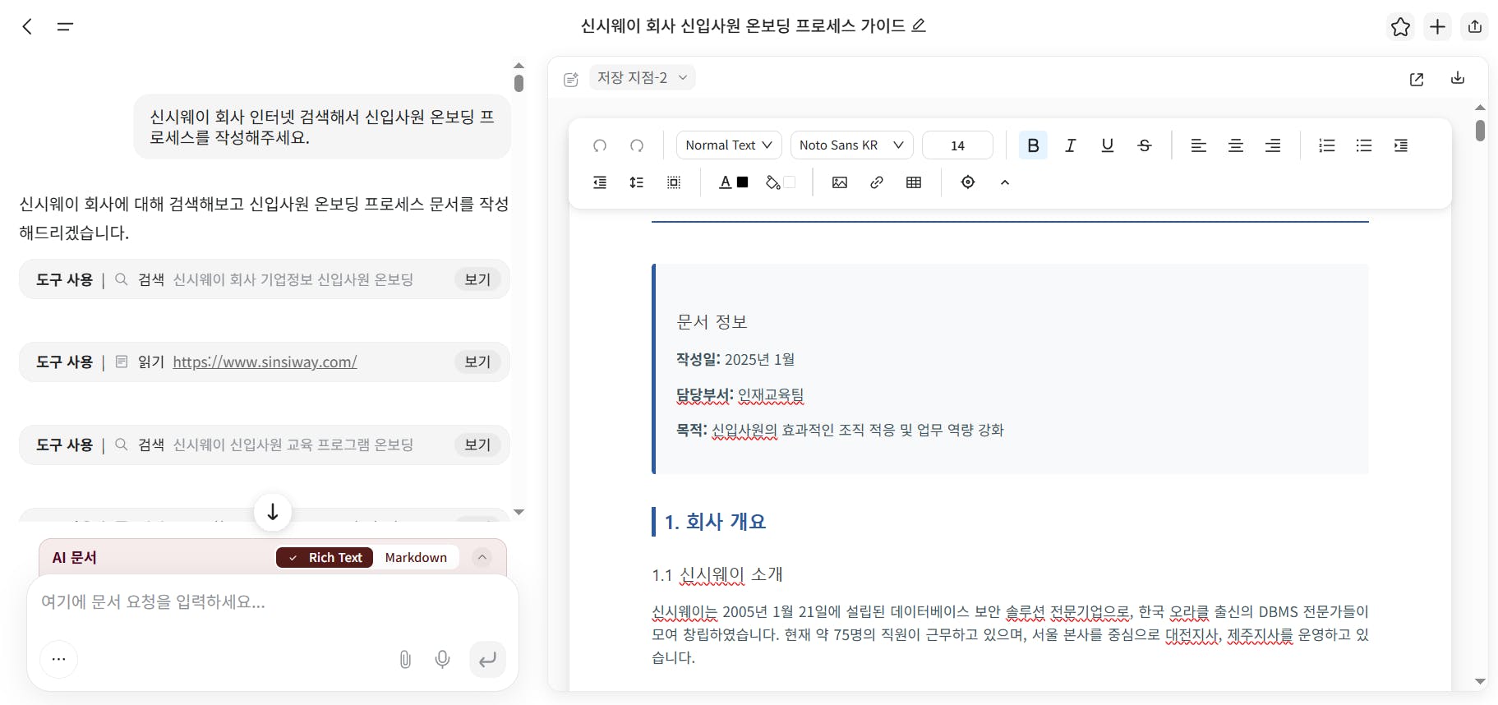The image size is (1498, 705).
Task: Click the target focus icon in toolbar
Action: click(x=967, y=182)
